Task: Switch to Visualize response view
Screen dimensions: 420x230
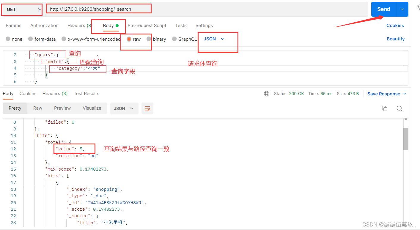Action: (92, 108)
